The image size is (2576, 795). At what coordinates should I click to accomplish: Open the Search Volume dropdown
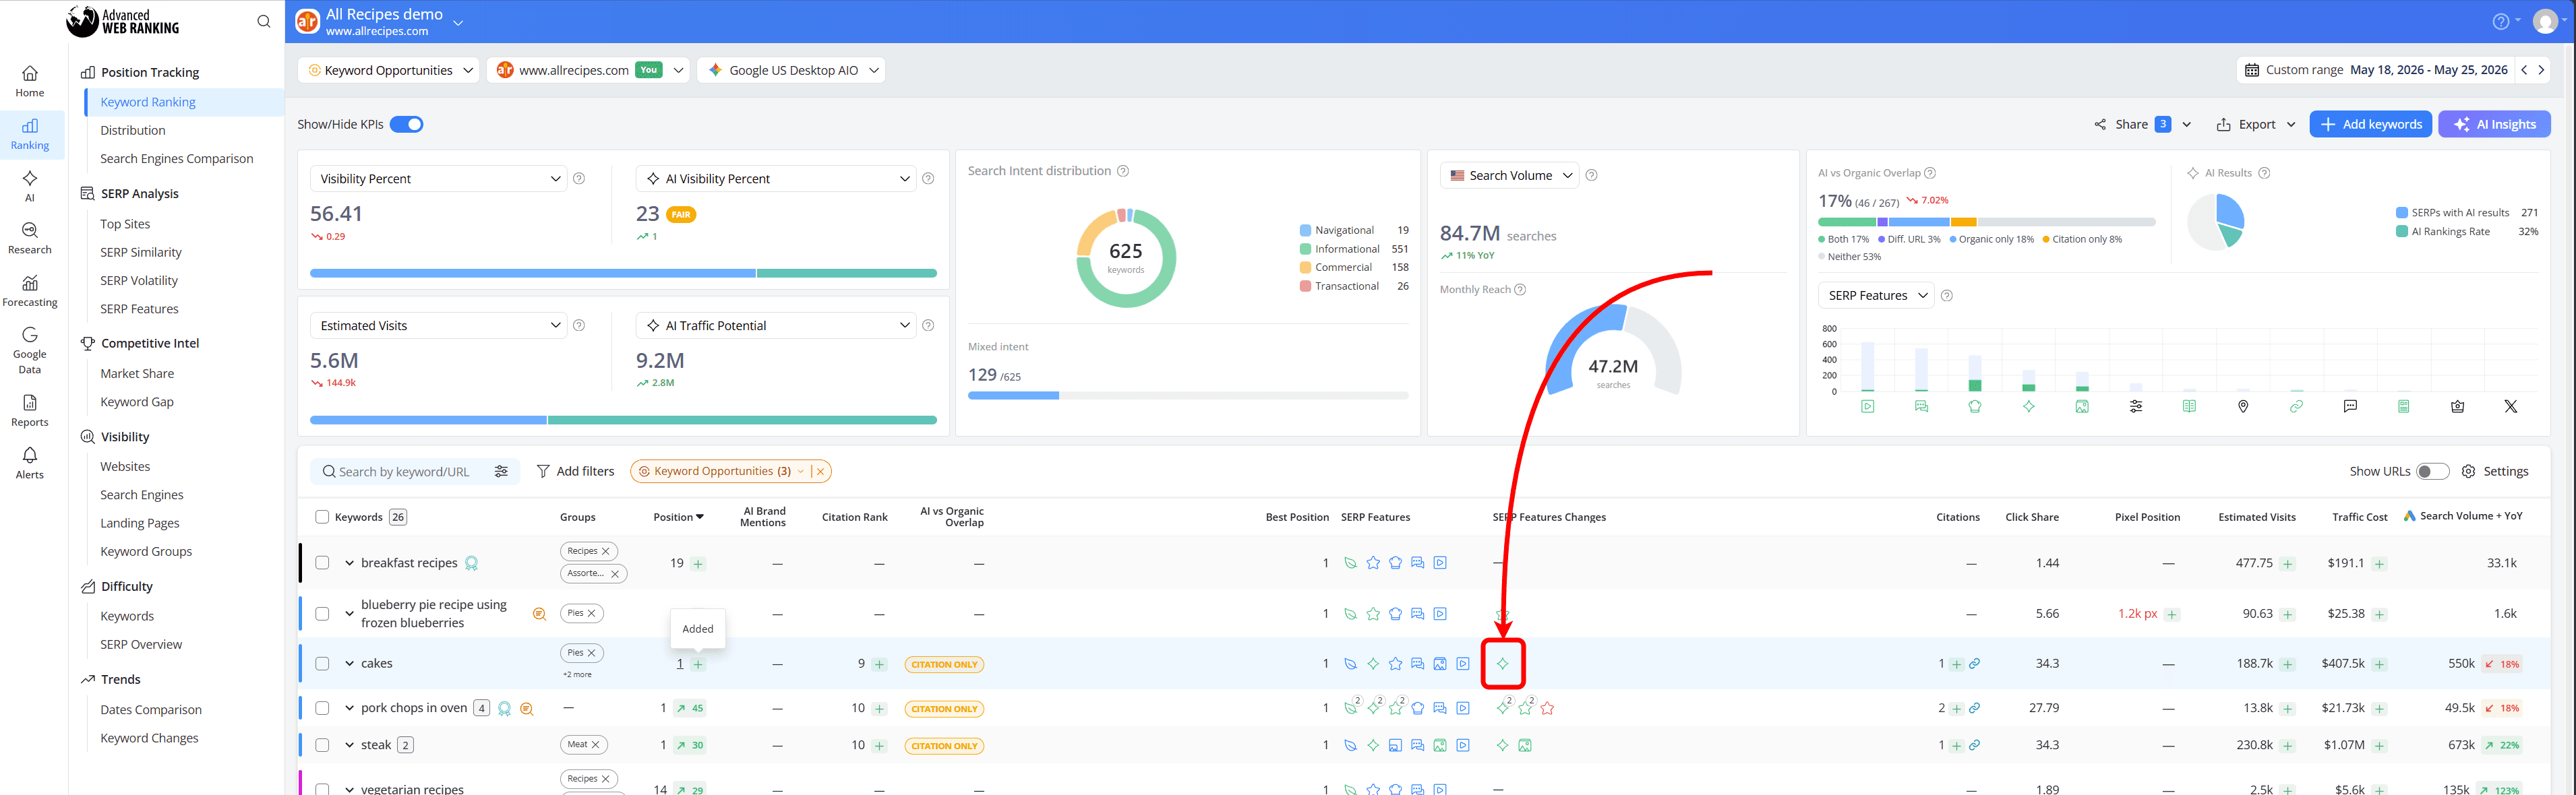pyautogui.click(x=1509, y=176)
